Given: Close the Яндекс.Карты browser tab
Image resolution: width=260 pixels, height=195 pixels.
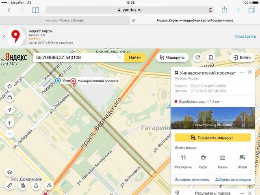Looking at the screenshot, I should [134, 20].
